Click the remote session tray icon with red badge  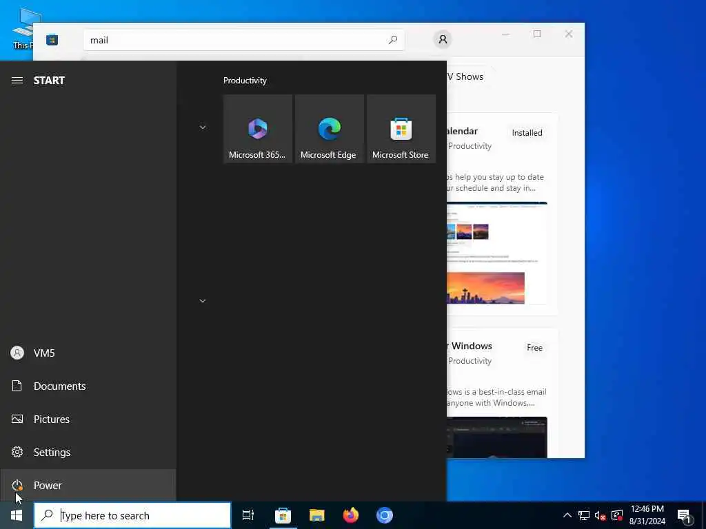coord(617,515)
